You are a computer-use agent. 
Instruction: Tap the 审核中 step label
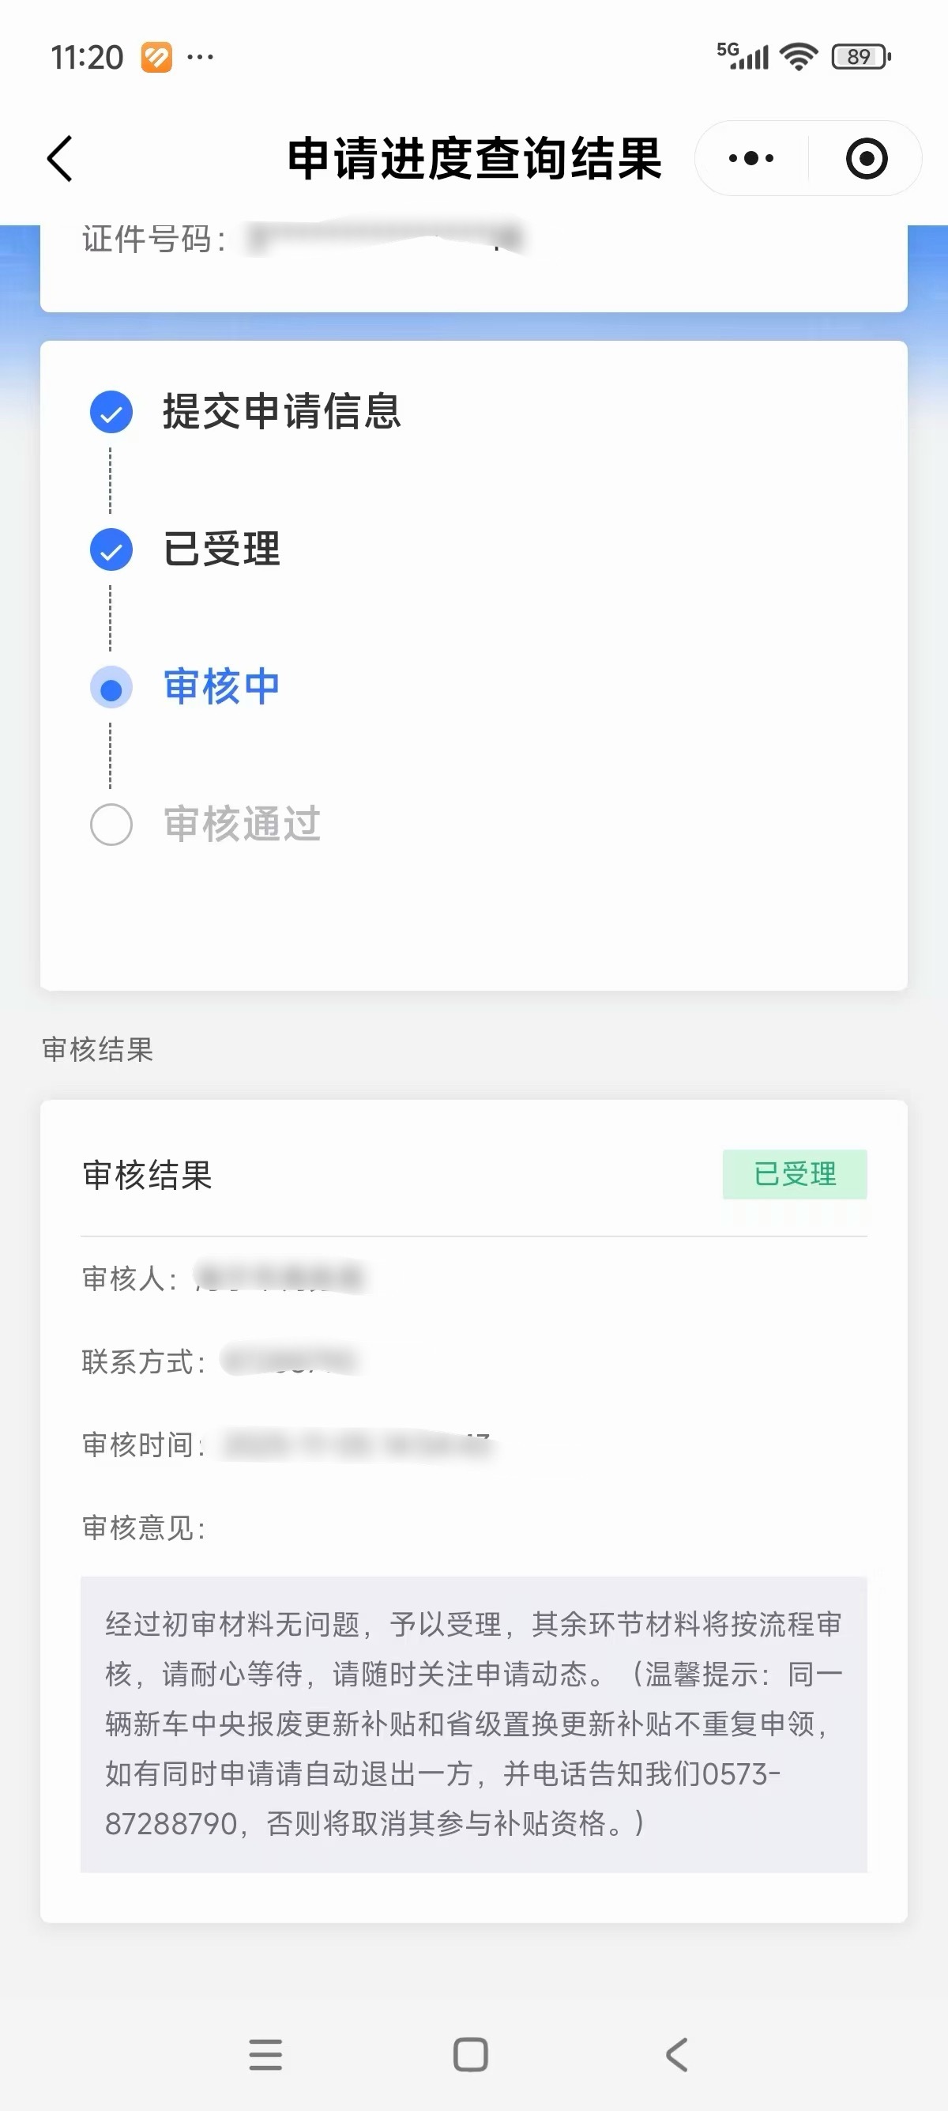click(222, 687)
